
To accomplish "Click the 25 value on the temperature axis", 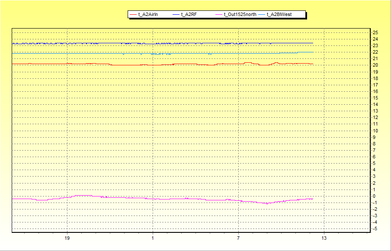I will pyautogui.click(x=375, y=32).
